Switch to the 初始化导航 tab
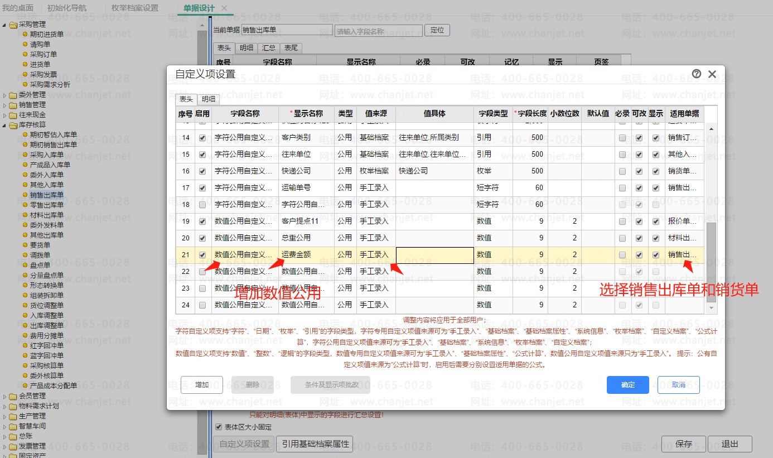This screenshot has height=458, width=773. click(x=67, y=8)
